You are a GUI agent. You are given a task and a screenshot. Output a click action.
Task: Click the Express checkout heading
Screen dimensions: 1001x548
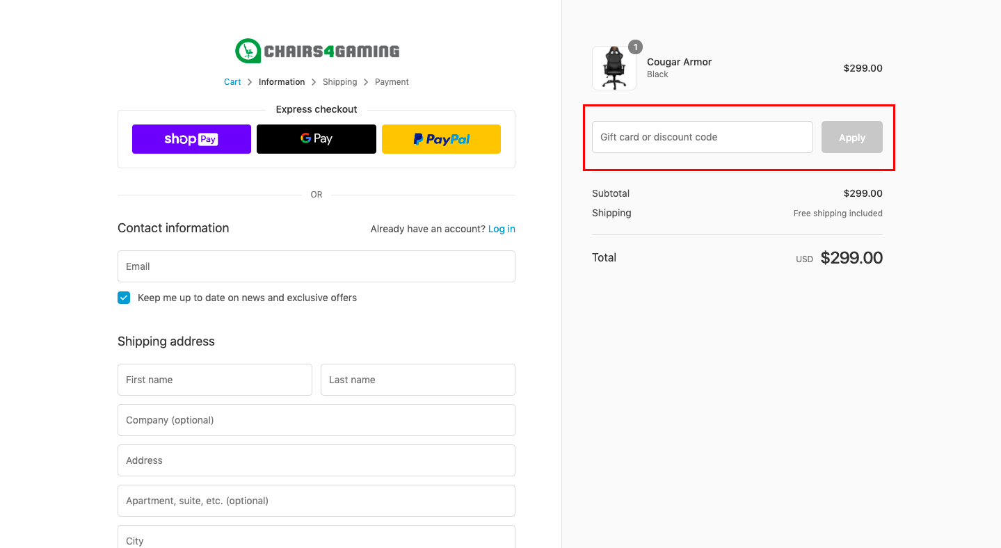317,109
